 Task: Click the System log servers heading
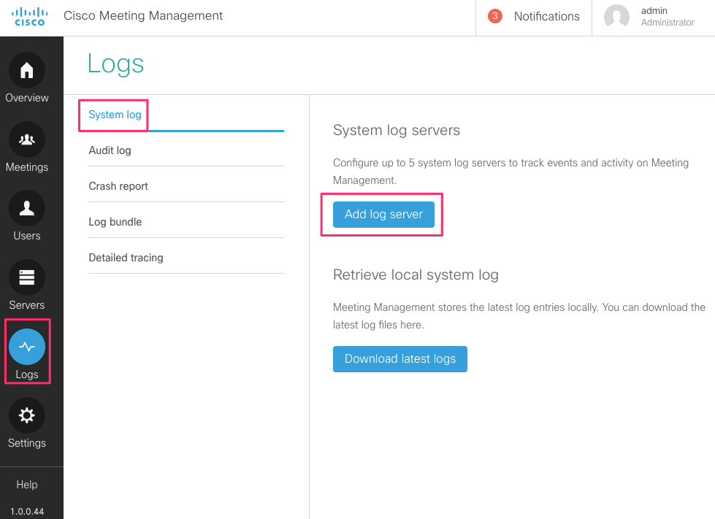point(397,131)
